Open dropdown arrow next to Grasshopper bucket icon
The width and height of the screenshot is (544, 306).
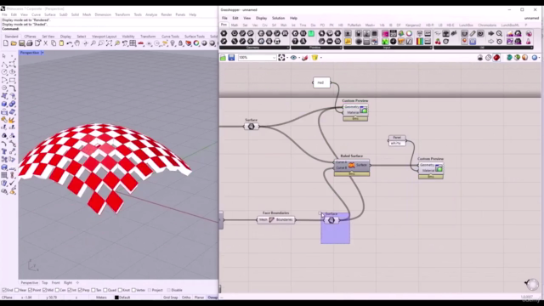tap(321, 58)
